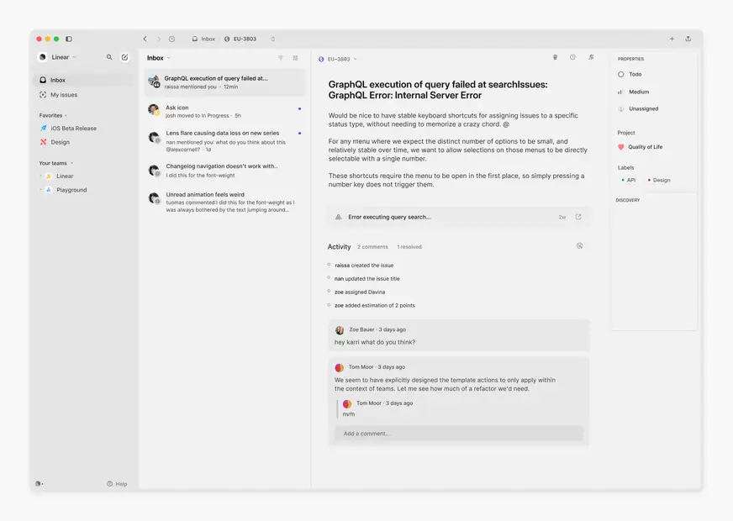
Task: Click the 1 resolved comments link
Action: 409,247
